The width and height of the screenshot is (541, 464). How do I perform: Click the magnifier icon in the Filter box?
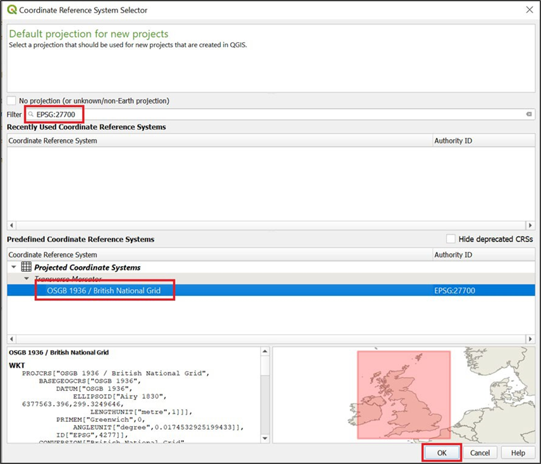pyautogui.click(x=30, y=114)
